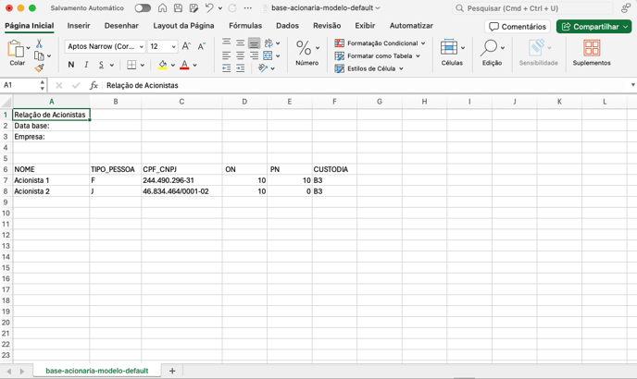
Task: Click the Undo arrow icon
Action: (209, 8)
